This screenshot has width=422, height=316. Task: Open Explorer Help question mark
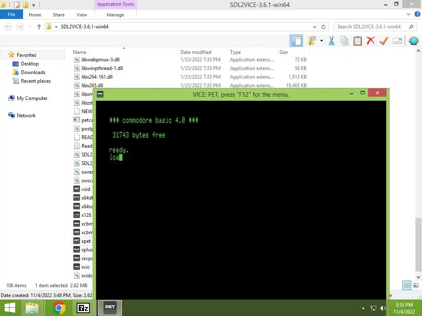point(417,14)
